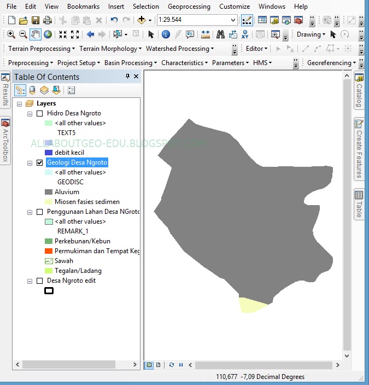This screenshot has height=385, width=369.
Task: Click Miosen fasies sedimen yellow swatch
Action: pos(49,202)
